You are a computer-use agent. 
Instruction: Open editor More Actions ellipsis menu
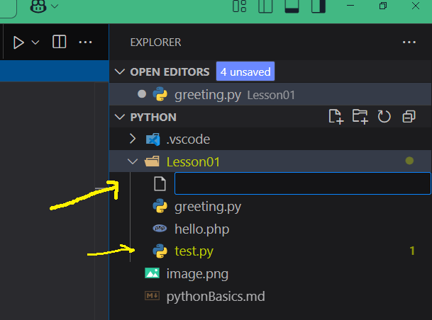point(86,42)
